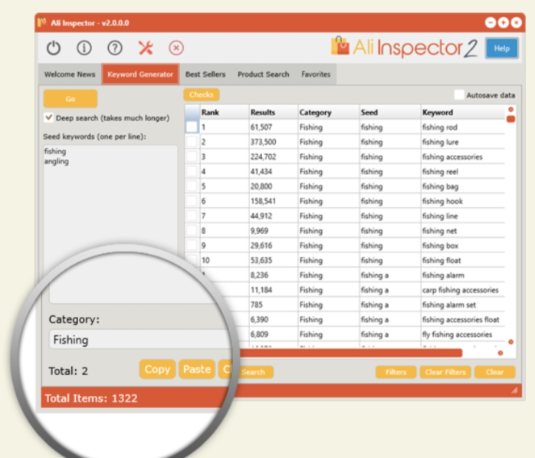535x458 pixels.
Task: Enable the Autosave data checkbox
Action: (x=459, y=94)
